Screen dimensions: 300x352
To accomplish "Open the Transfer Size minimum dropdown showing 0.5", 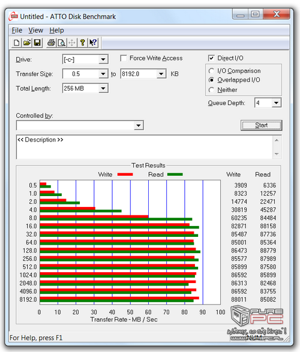I will tap(103, 74).
